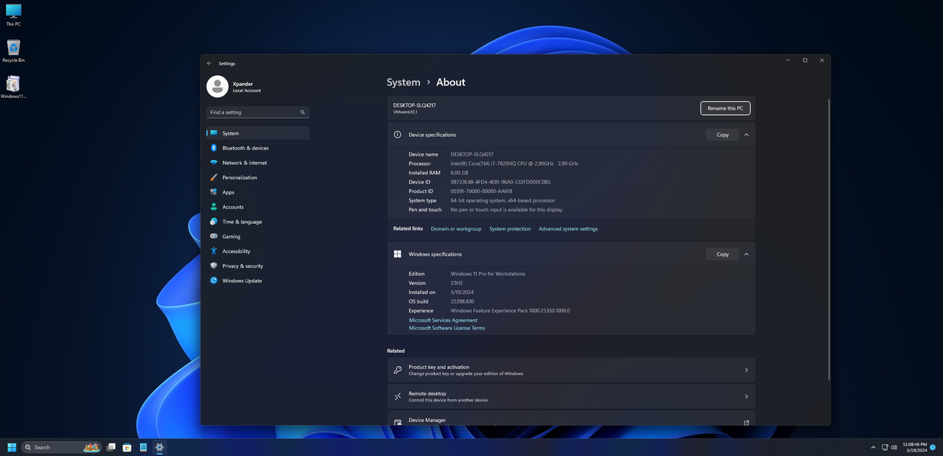Open Time & language settings

[x=258, y=222]
